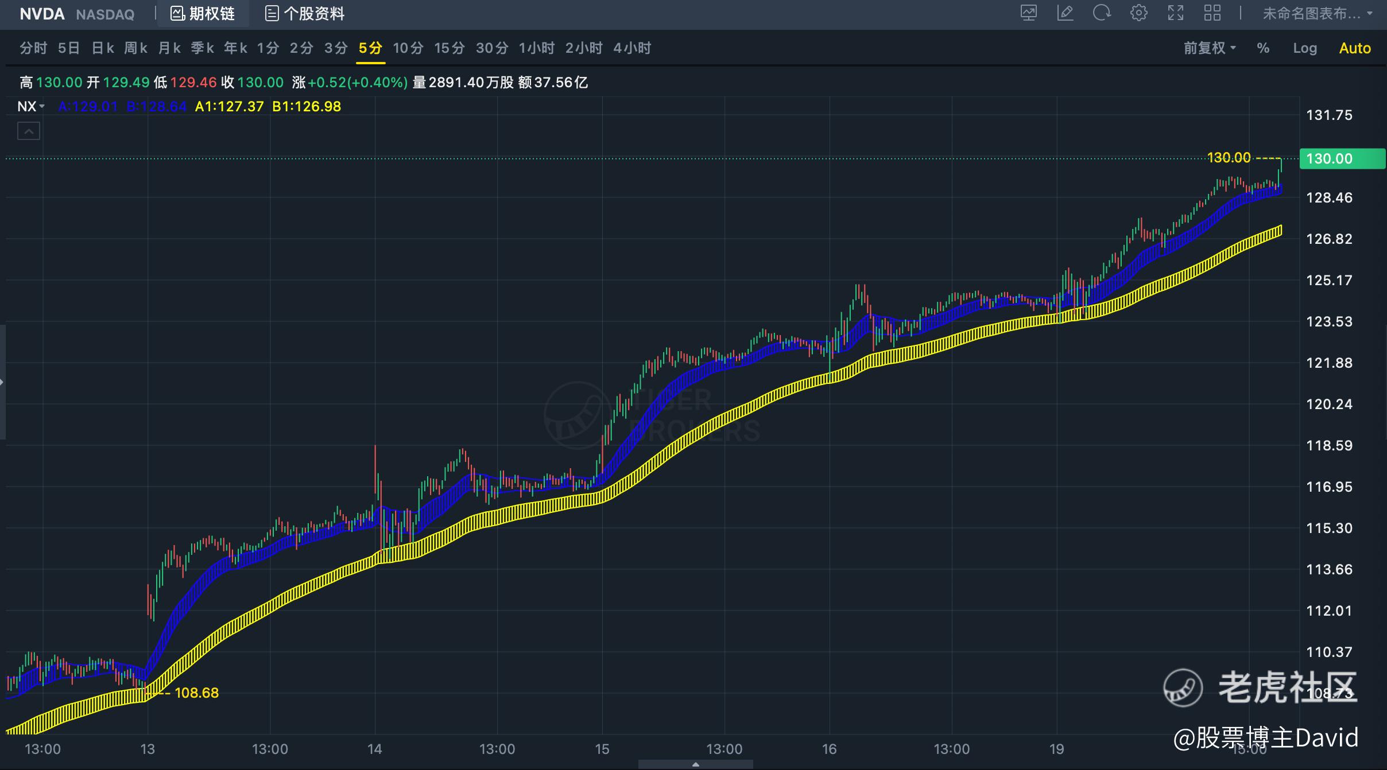1387x770 pixels.
Task: Toggle Log scale mode
Action: [x=1305, y=48]
